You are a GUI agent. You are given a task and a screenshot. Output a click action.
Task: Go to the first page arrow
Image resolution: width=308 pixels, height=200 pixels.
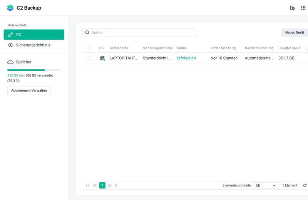(x=88, y=185)
